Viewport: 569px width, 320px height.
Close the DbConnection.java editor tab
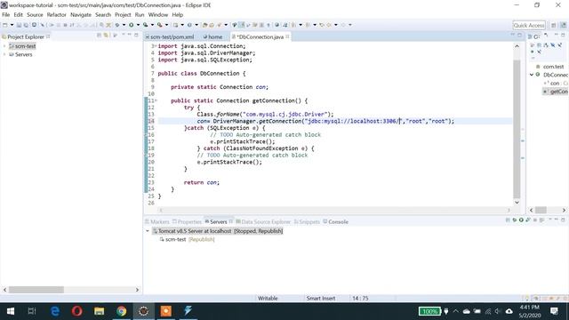click(x=287, y=36)
